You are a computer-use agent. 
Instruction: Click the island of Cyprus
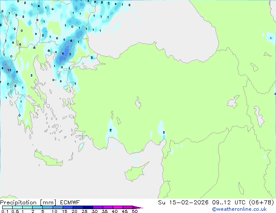[135, 172]
